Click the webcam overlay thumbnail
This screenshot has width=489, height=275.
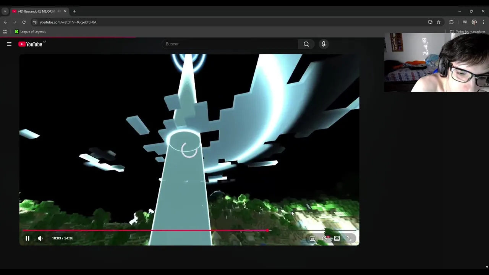[437, 62]
